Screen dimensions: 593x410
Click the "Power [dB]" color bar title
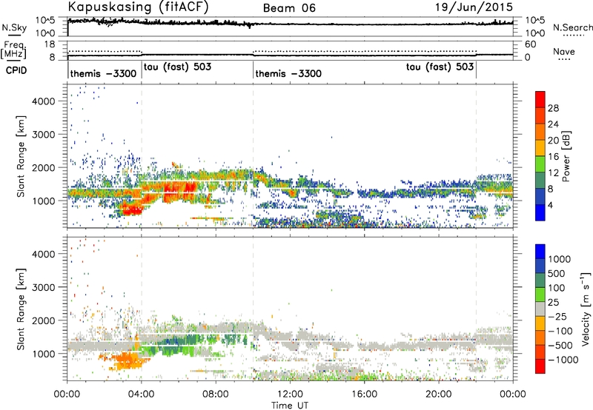(x=566, y=156)
